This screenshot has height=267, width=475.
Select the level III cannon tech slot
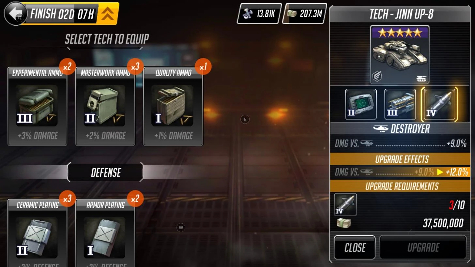(x=400, y=104)
